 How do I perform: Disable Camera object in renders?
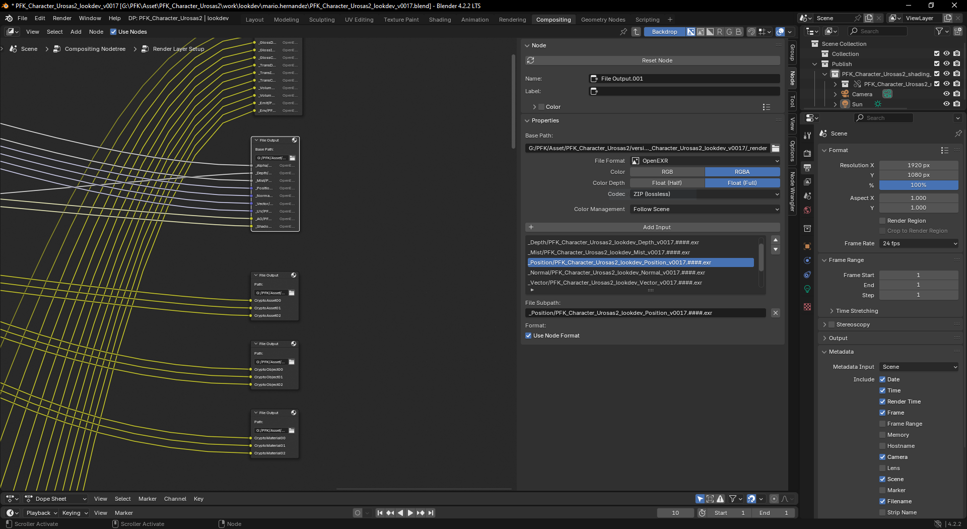pos(957,94)
